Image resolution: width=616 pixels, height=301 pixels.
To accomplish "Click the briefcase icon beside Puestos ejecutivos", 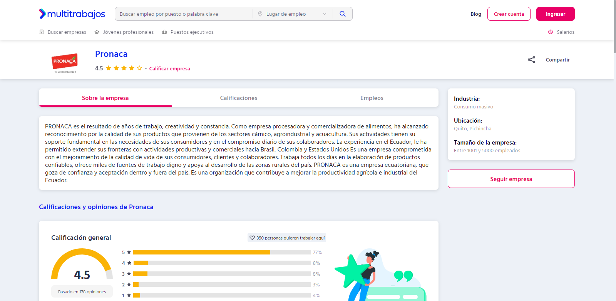I will (x=164, y=32).
